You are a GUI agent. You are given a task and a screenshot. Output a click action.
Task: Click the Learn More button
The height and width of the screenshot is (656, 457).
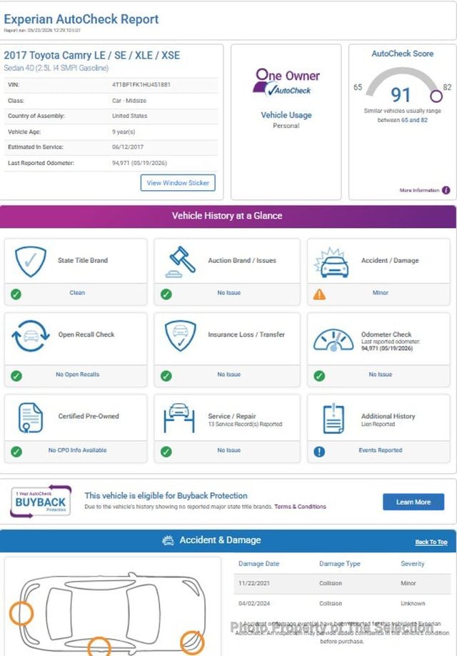(413, 502)
